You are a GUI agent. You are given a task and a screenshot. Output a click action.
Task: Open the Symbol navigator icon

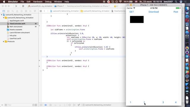click(x=8, y=11)
